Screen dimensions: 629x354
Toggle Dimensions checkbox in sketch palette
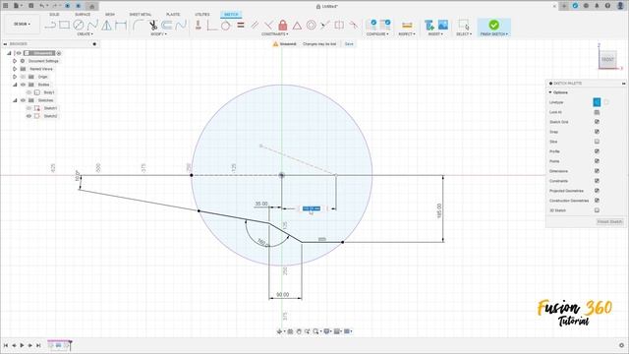[597, 171]
